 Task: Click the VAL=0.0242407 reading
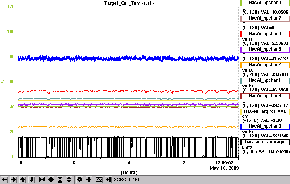274,151
